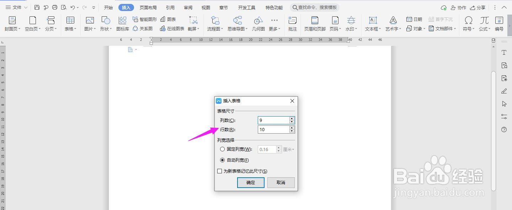Viewport: 512px width, 210px height.
Task: Switch to the 页面布局 tab
Action: coord(148,7)
